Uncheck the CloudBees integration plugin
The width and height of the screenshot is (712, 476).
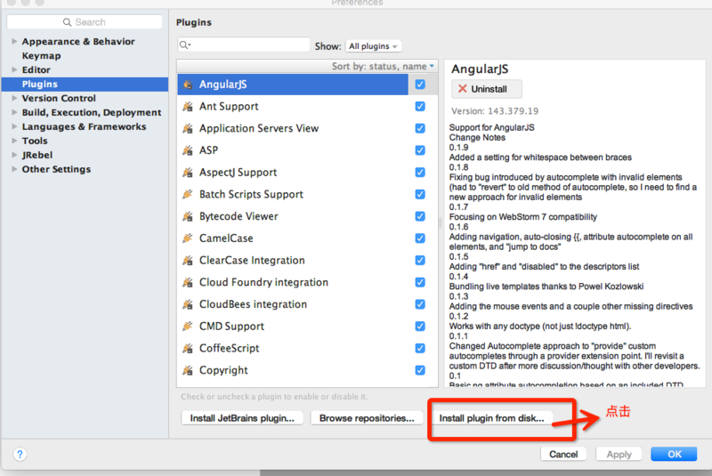420,304
